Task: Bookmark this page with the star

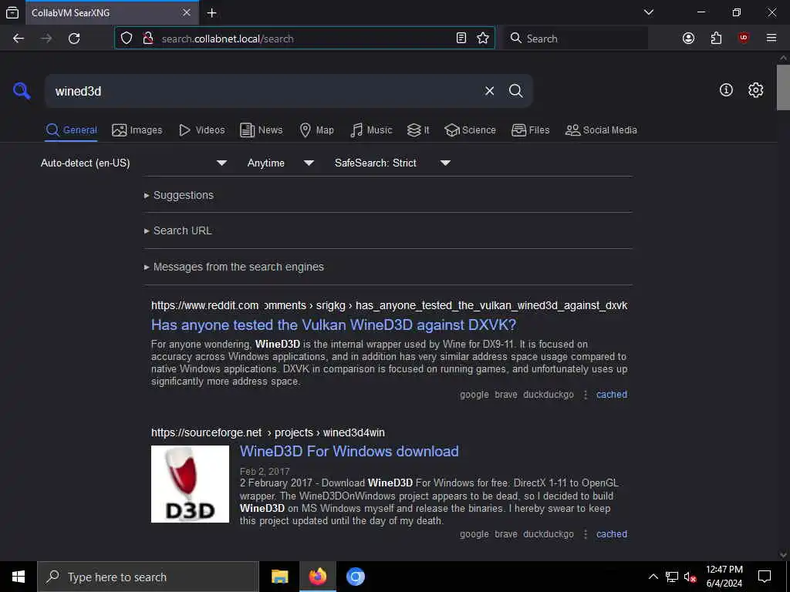Action: [483, 39]
